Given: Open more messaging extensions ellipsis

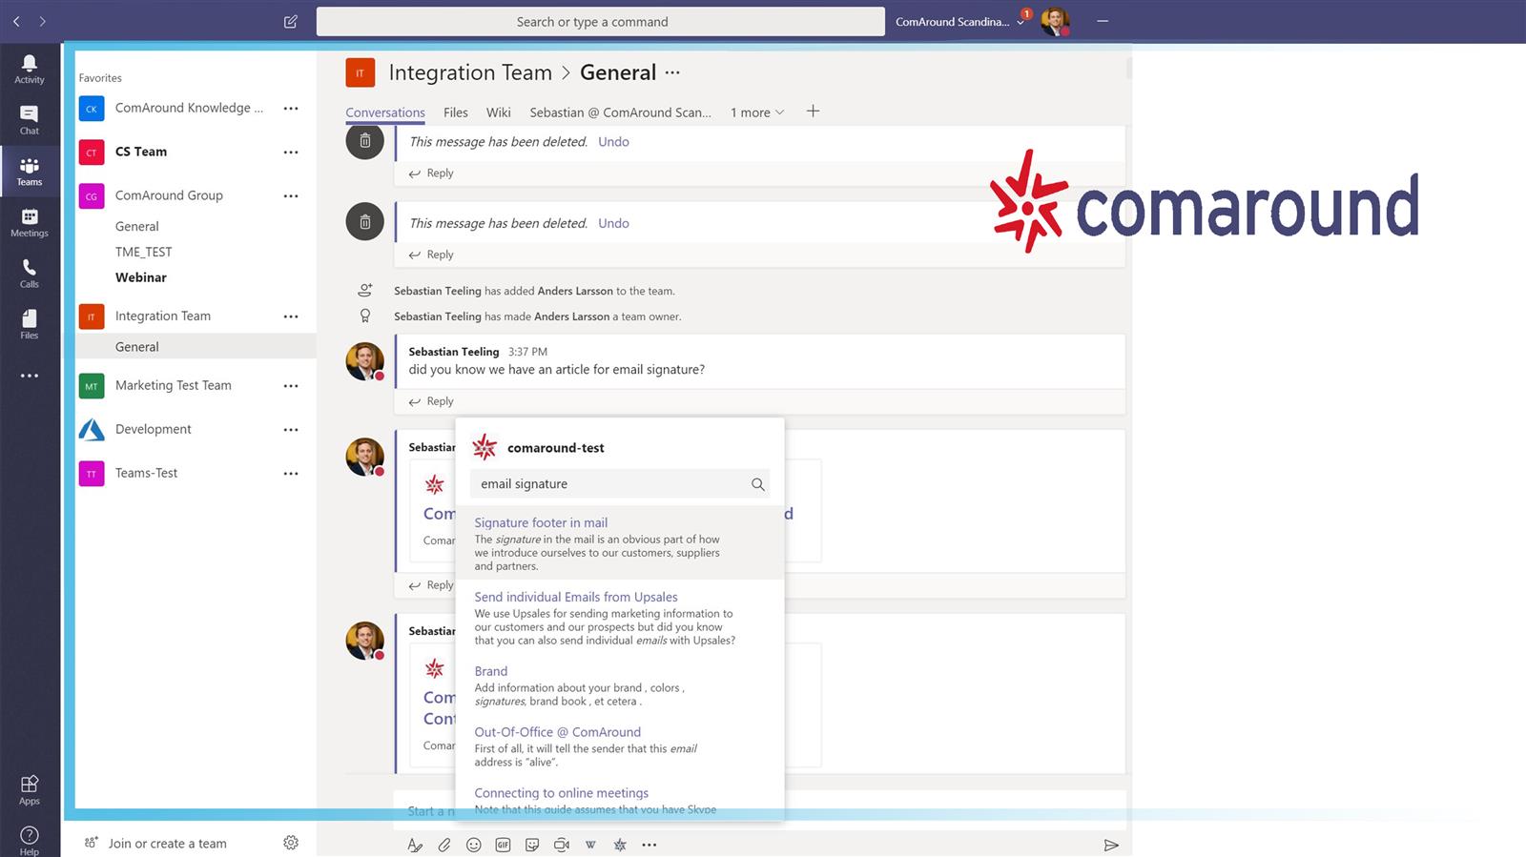Looking at the screenshot, I should click(x=650, y=845).
